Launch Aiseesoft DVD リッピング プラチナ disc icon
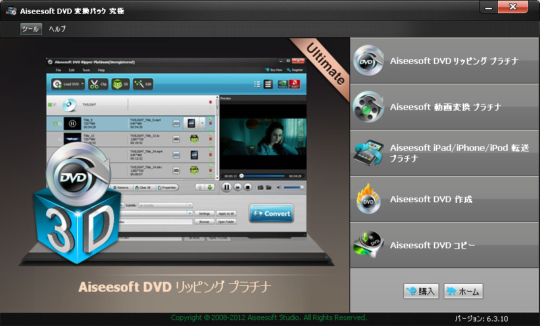The height and width of the screenshot is (326, 540). tap(367, 61)
